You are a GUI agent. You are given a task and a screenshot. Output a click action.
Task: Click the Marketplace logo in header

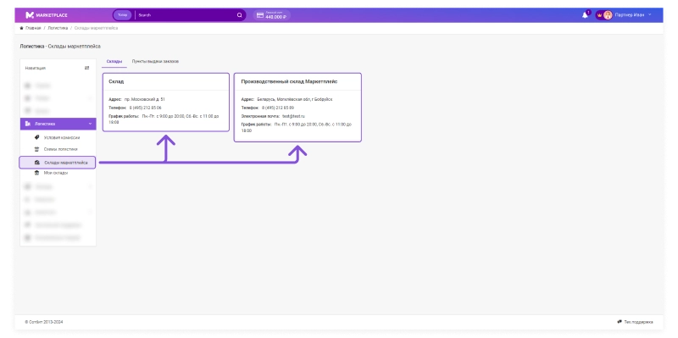(47, 15)
